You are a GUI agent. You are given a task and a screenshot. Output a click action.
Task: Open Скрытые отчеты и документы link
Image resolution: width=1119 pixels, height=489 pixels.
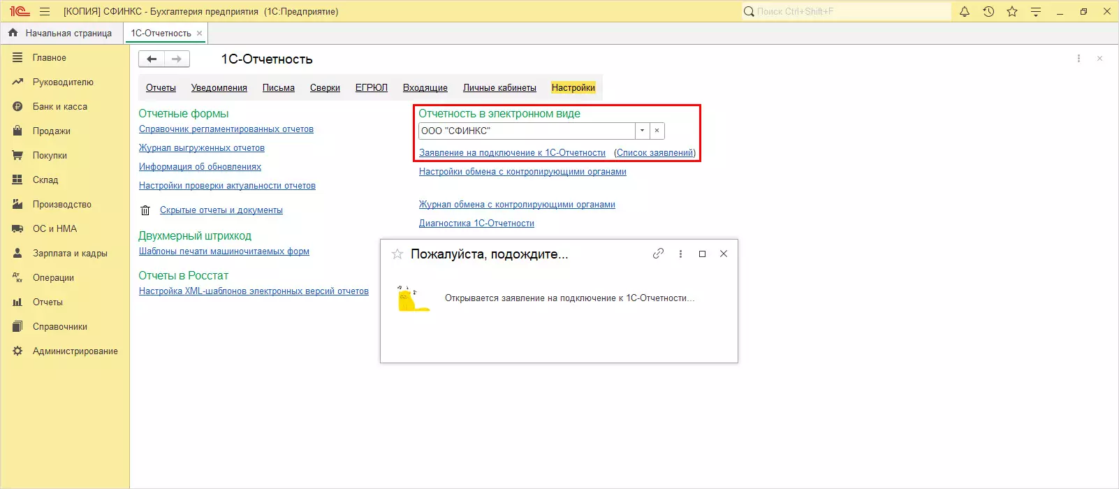(221, 210)
